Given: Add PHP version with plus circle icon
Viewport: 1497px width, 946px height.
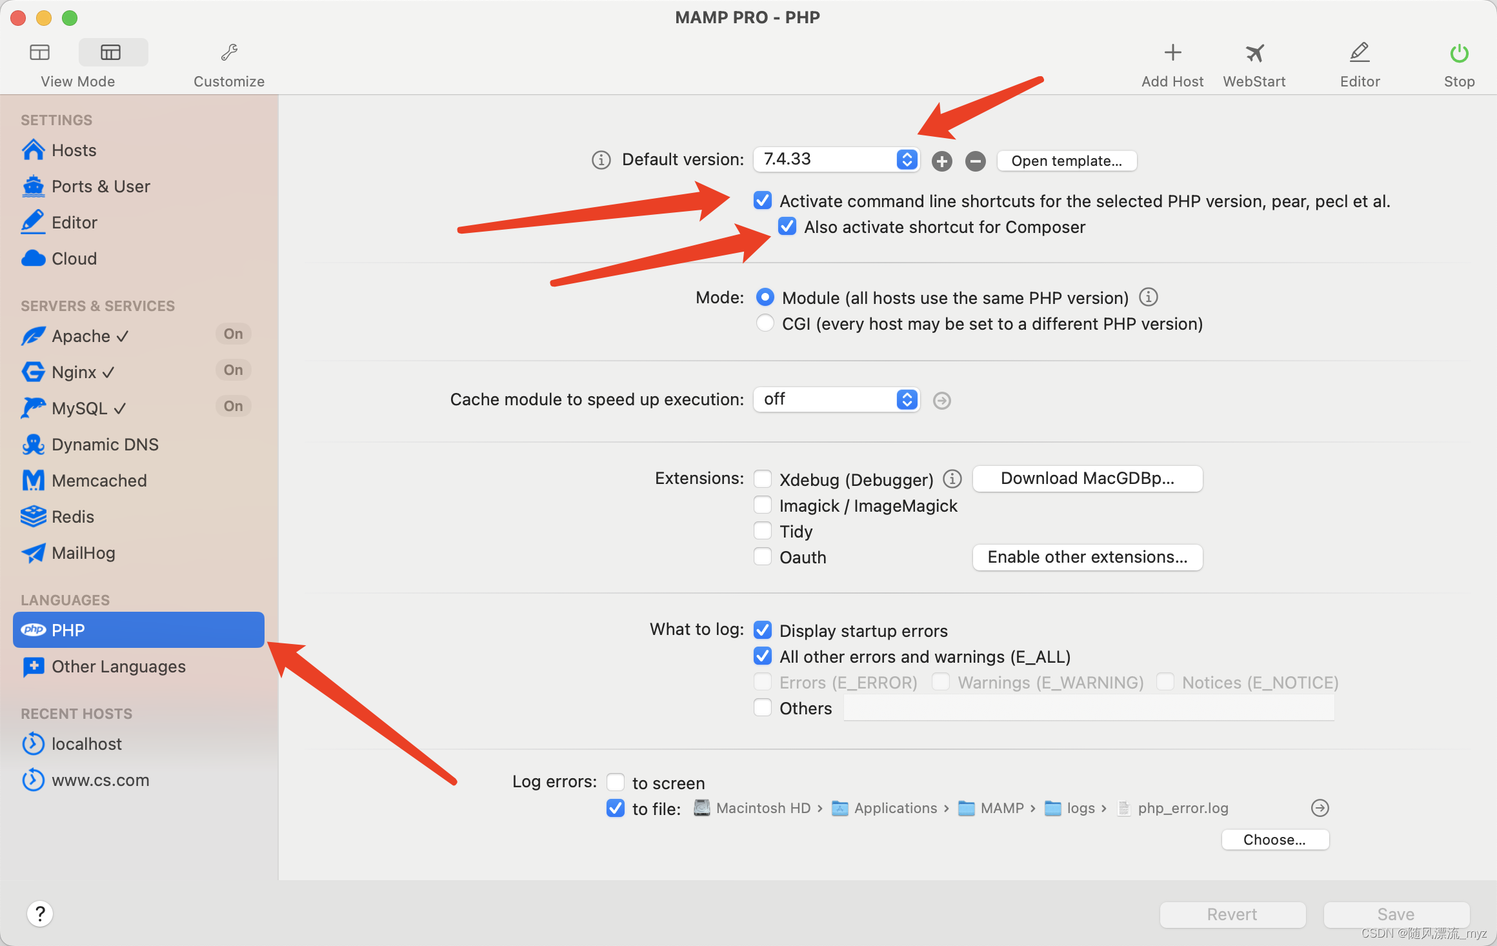Looking at the screenshot, I should pyautogui.click(x=941, y=161).
